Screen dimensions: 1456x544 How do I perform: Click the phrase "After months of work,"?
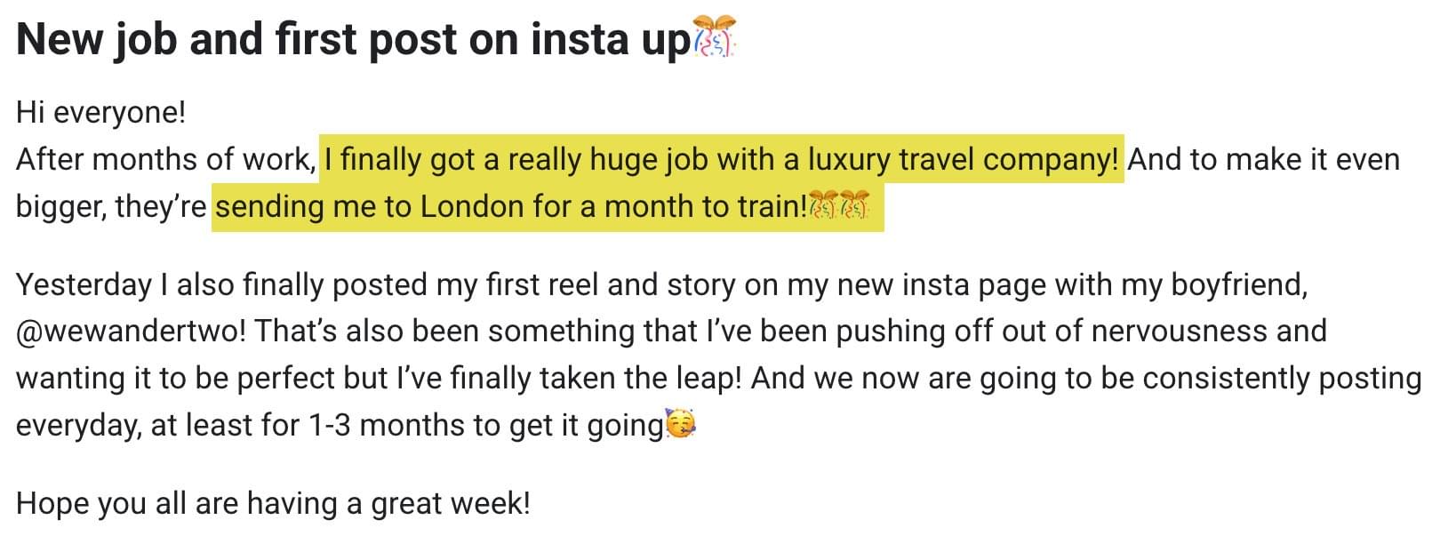point(166,159)
